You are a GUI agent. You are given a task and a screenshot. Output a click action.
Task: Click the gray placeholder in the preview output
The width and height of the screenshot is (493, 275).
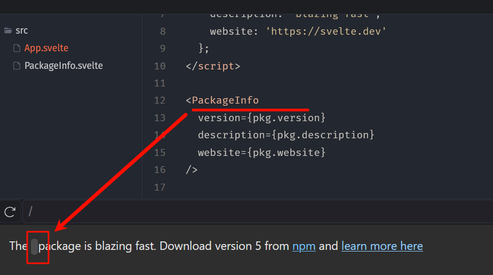pyautogui.click(x=35, y=247)
